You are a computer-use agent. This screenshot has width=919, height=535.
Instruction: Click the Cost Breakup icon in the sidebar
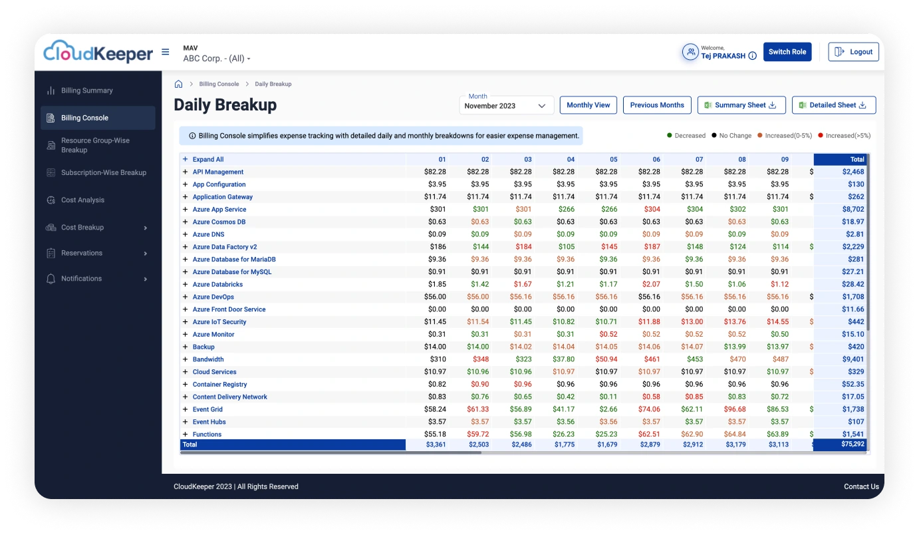pos(51,228)
